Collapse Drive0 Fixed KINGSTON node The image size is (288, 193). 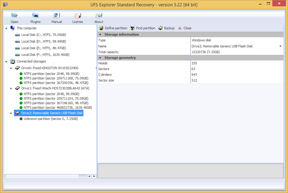click(11, 68)
